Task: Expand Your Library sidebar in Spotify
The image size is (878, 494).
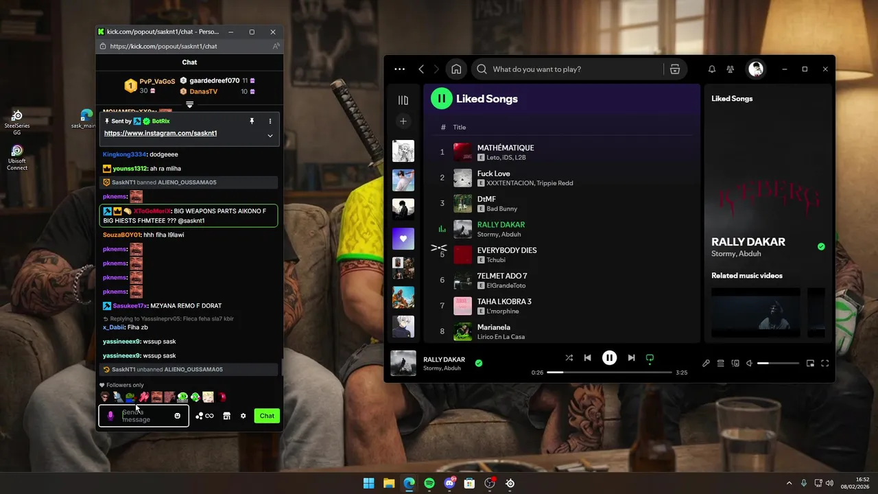Action: tap(403, 100)
